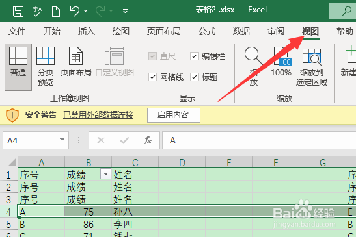Open the search magnifier in title bar

click(x=346, y=10)
